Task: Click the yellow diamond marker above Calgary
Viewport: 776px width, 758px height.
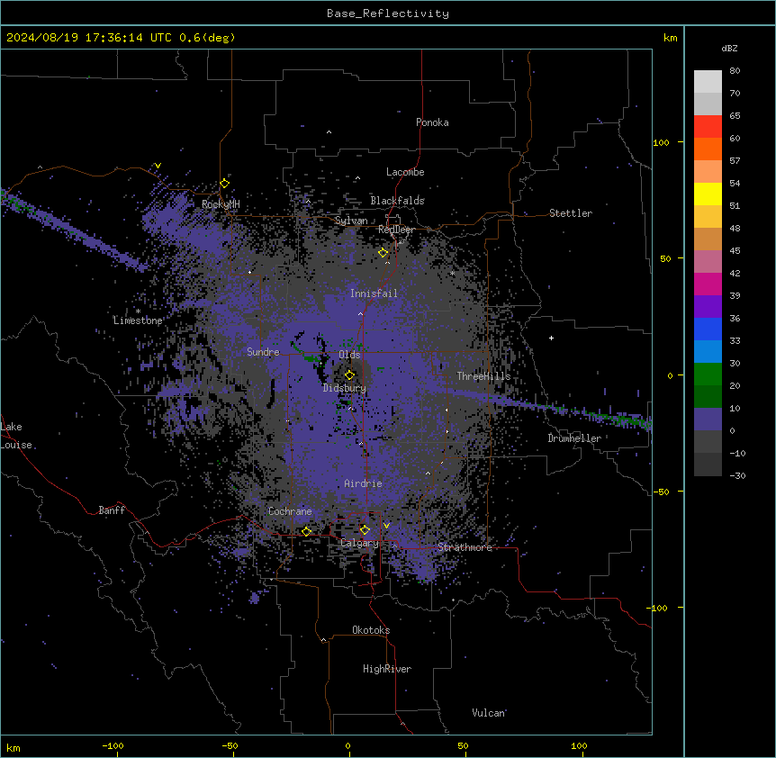Action: pos(365,530)
